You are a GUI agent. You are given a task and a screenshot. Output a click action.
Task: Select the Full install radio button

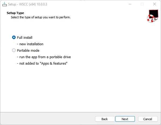point(14,37)
